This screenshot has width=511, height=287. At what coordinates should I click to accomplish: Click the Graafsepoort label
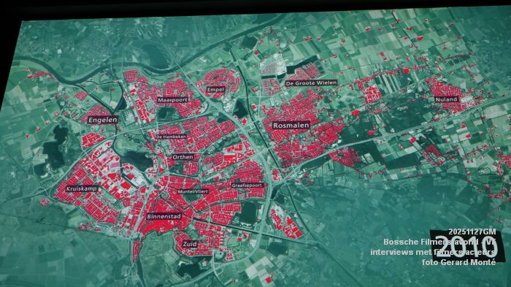[x=247, y=185]
